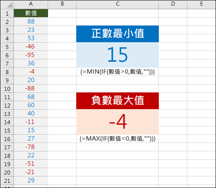Click cell with value -51
The height and width of the screenshot is (188, 216).
pos(31,164)
